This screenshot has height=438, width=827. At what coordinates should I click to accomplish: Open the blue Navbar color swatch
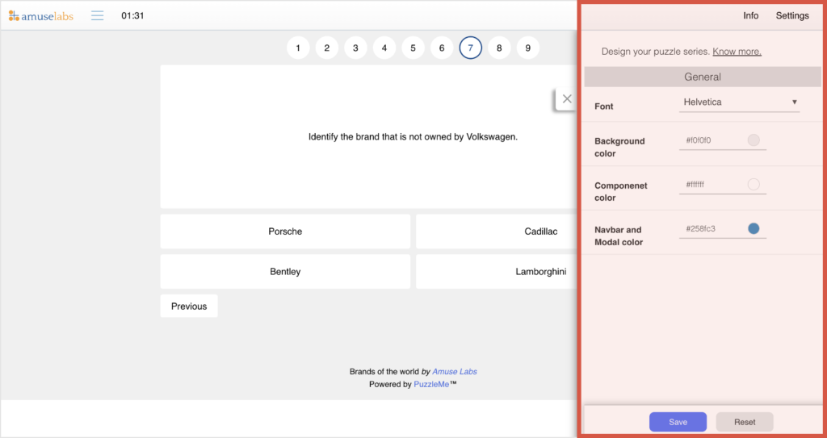754,229
